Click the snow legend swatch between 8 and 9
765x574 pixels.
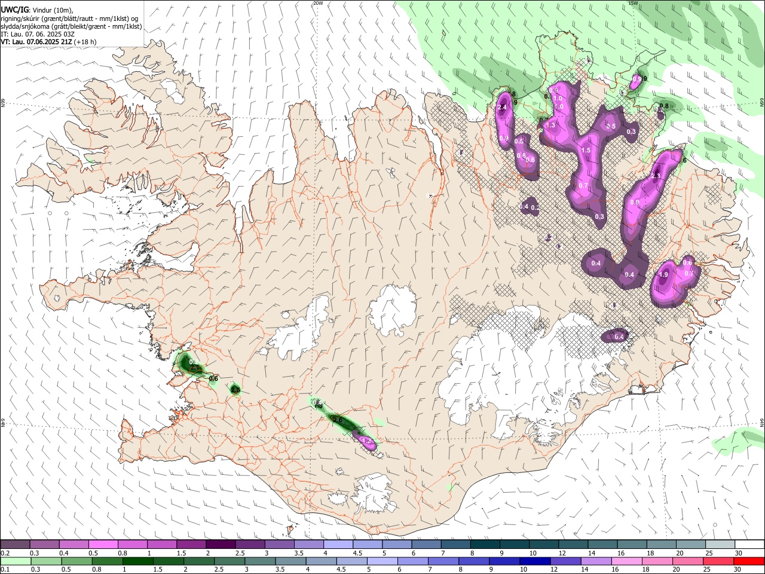click(x=485, y=545)
